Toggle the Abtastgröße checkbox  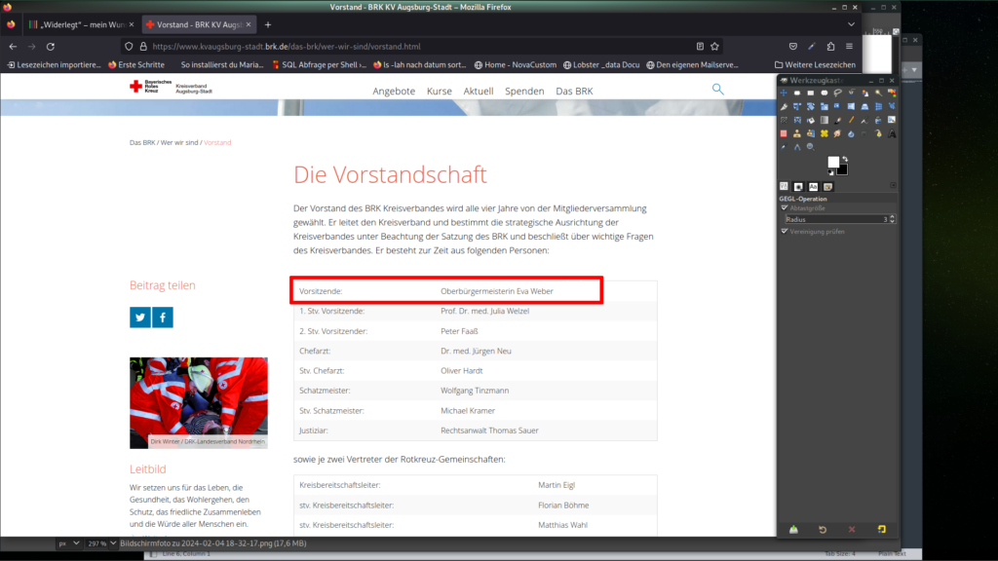pyautogui.click(x=785, y=208)
